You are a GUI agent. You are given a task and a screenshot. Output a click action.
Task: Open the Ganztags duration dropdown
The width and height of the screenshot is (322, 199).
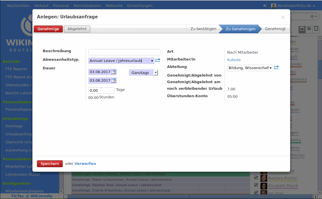(155, 73)
